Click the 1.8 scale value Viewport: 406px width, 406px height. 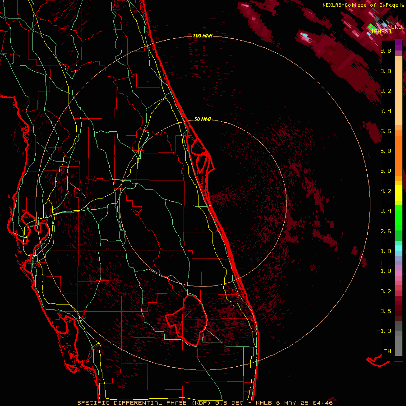pos(386,251)
